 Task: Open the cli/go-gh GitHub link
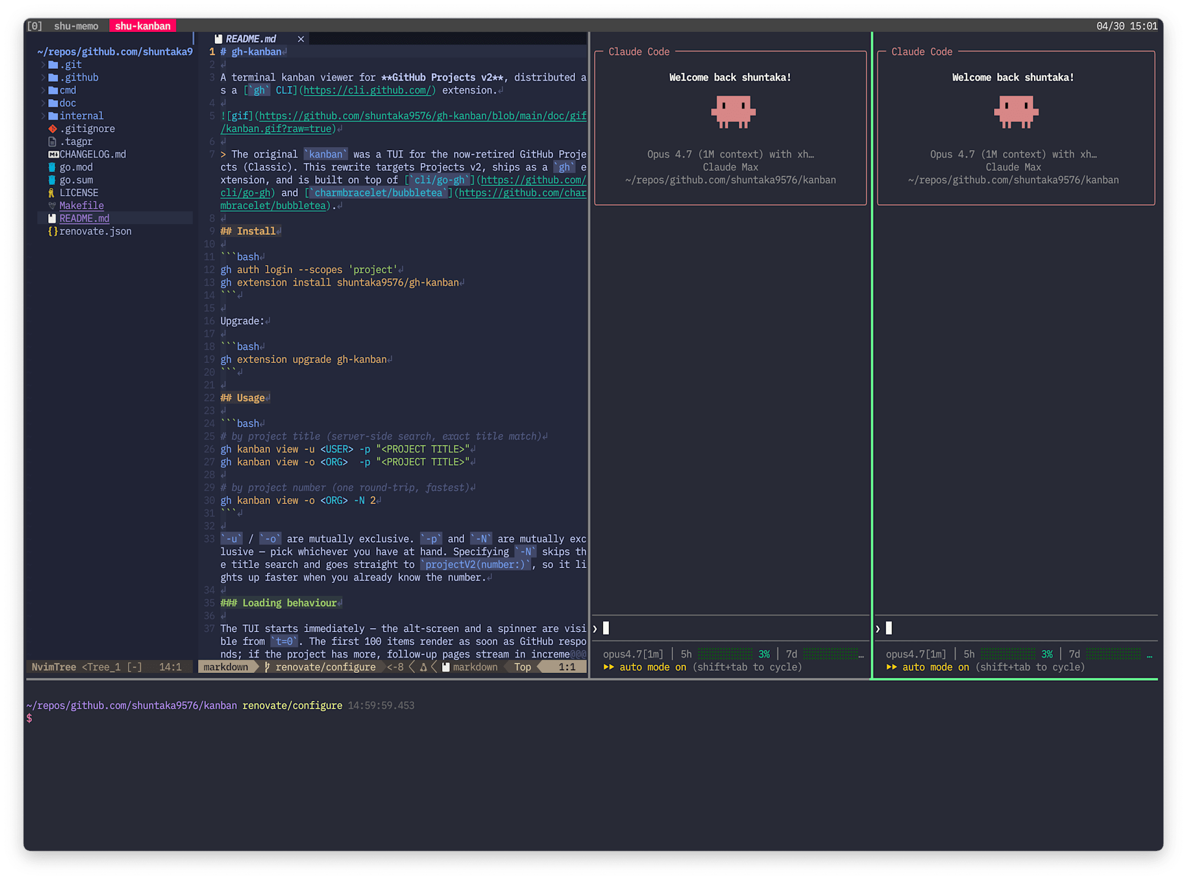pyautogui.click(x=533, y=180)
